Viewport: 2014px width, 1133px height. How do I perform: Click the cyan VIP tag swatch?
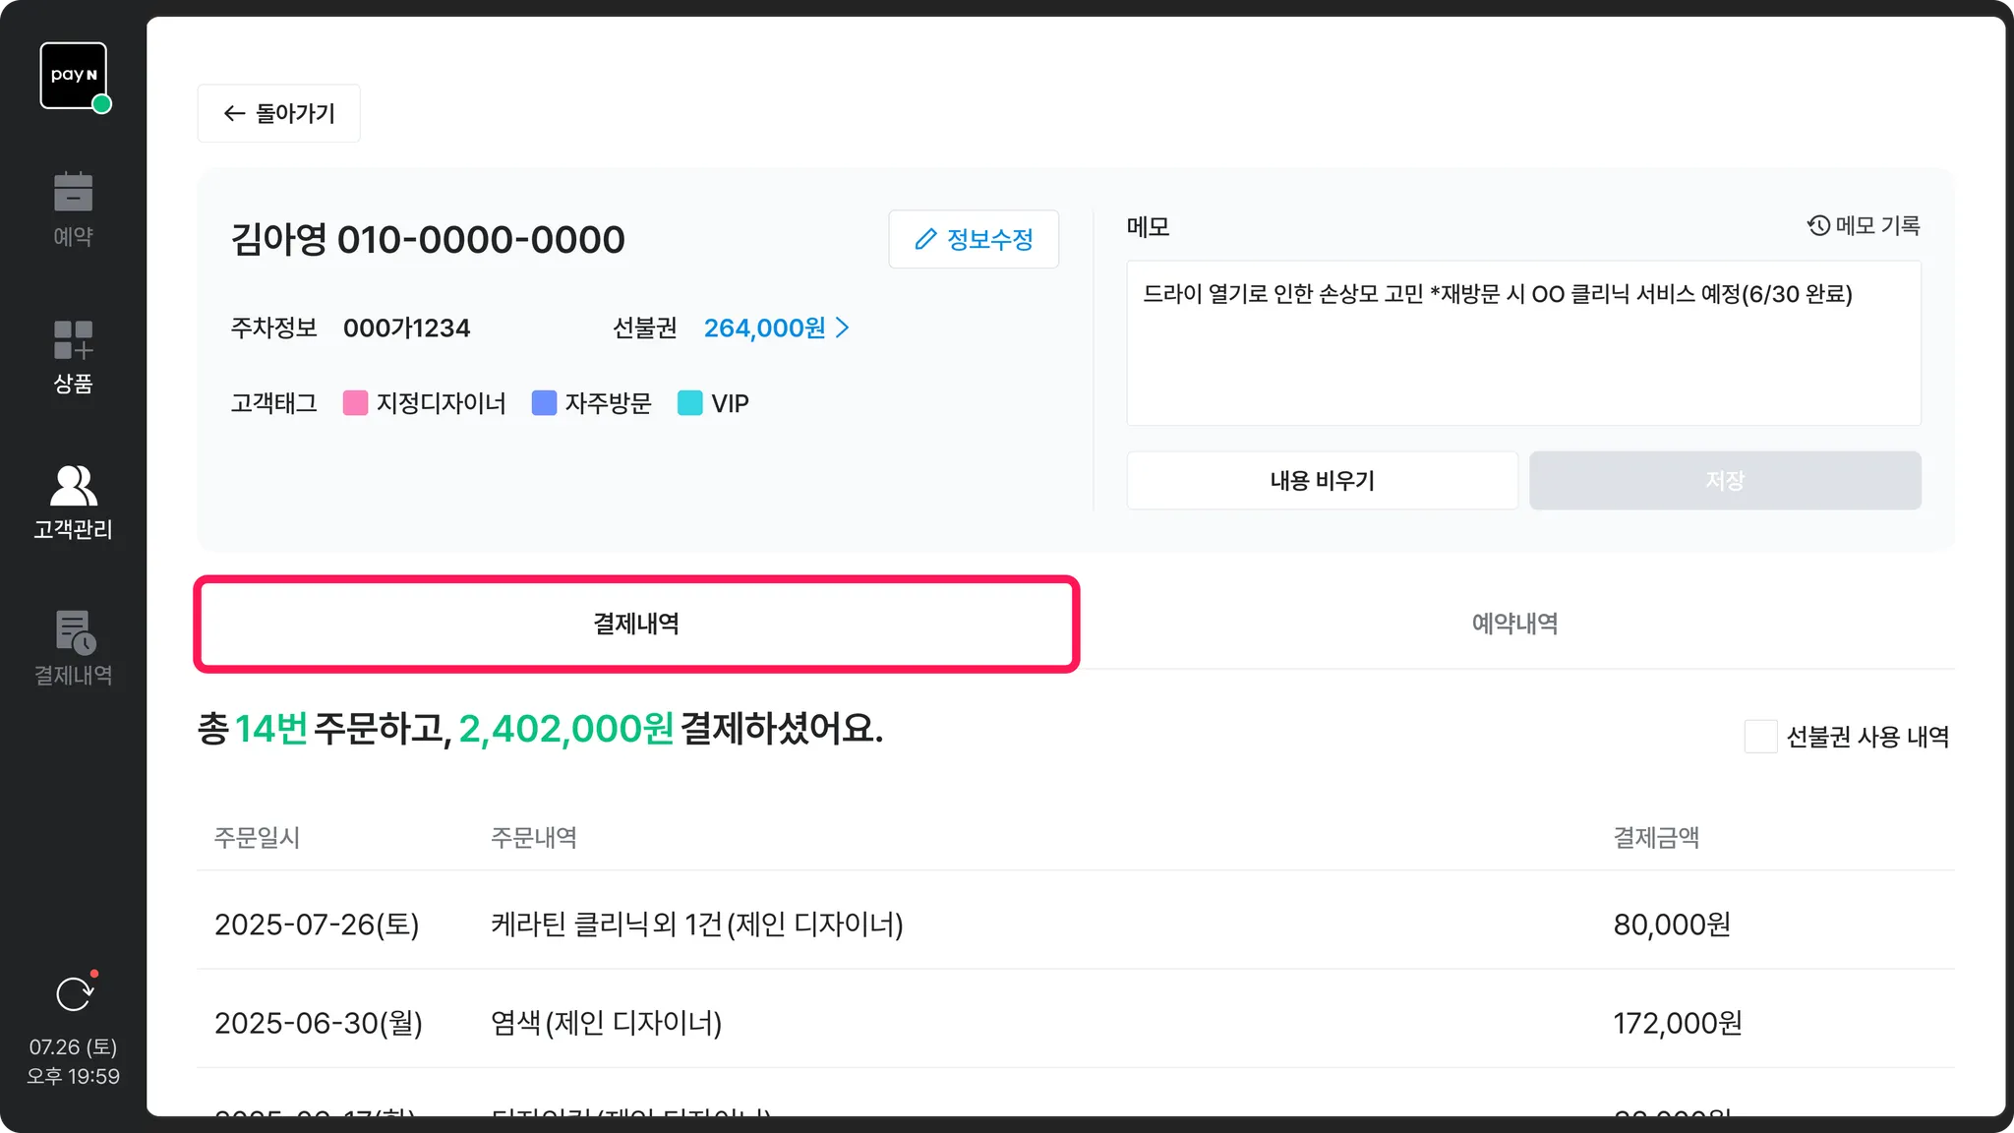(x=690, y=403)
